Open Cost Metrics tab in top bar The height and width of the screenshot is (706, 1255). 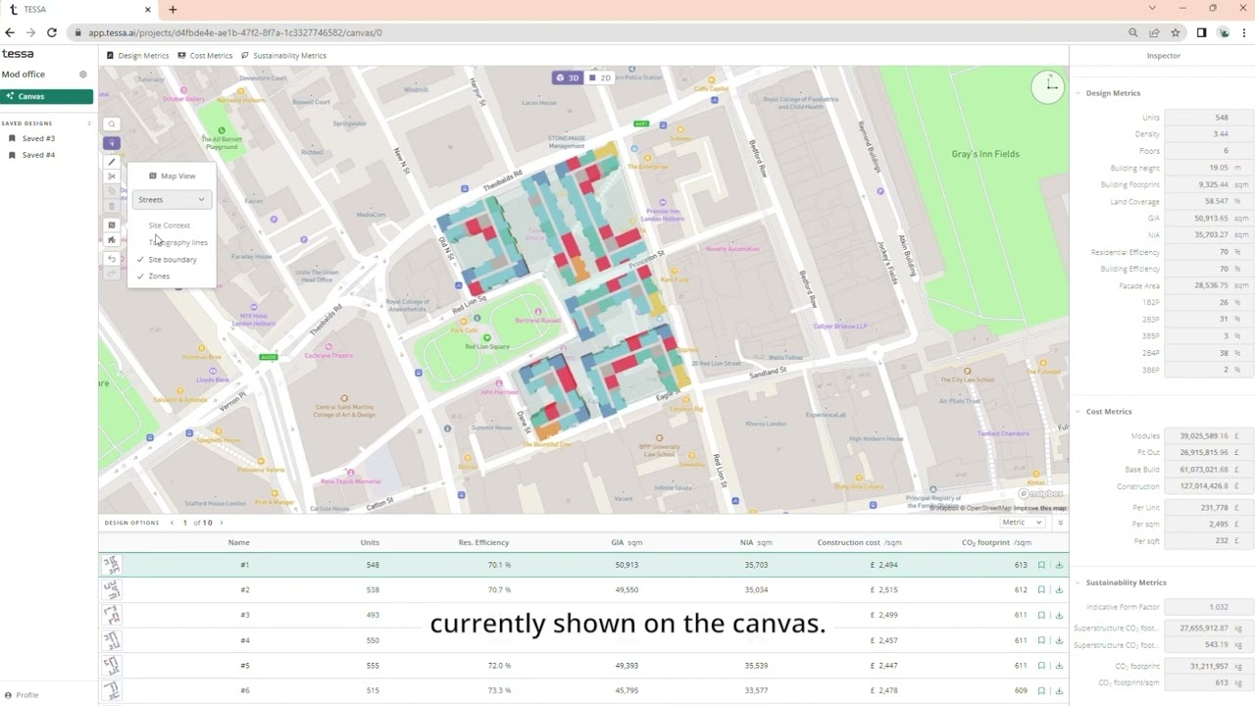point(205,56)
